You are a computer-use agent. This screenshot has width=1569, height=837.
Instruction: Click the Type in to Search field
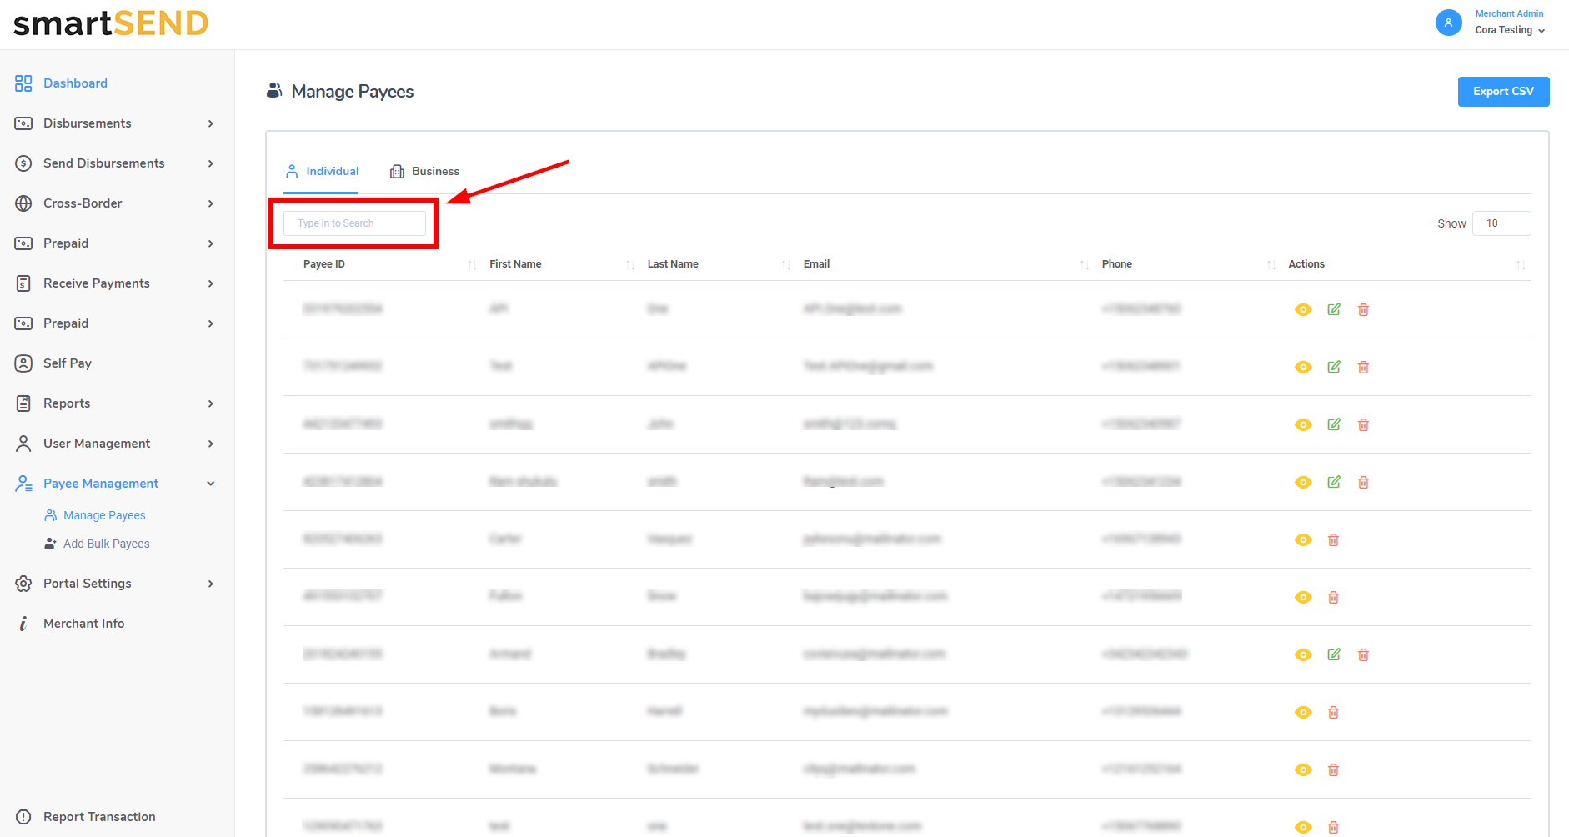pyautogui.click(x=354, y=223)
